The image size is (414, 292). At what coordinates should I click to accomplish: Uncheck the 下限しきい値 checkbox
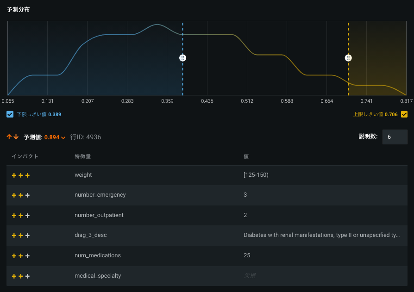(10, 114)
